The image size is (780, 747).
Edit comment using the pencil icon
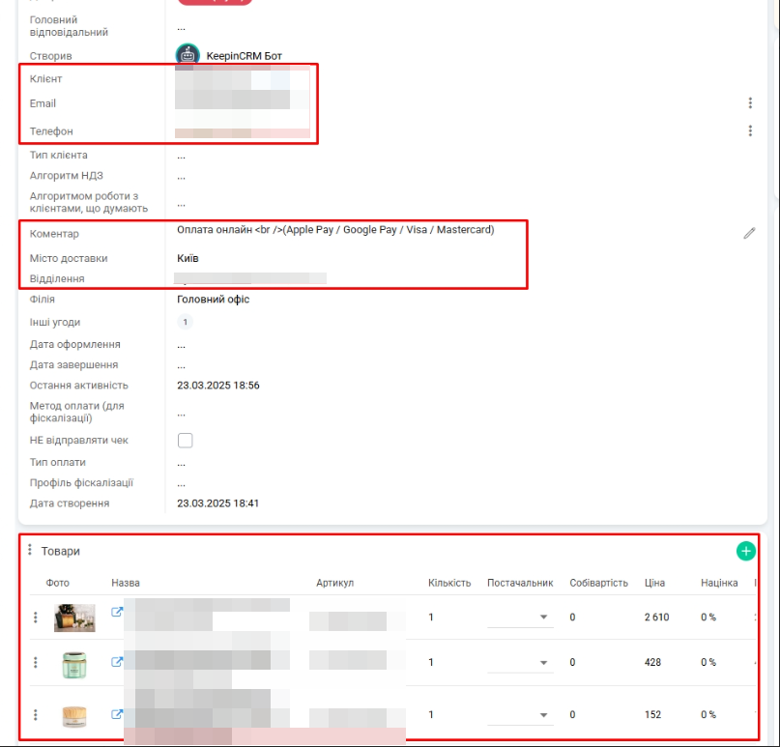tap(749, 233)
